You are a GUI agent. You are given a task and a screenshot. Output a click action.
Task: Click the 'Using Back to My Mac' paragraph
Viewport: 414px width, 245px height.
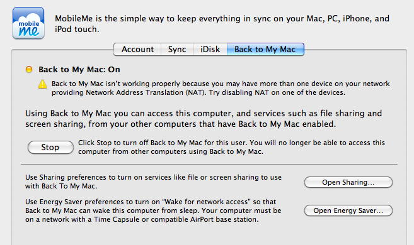click(204, 119)
